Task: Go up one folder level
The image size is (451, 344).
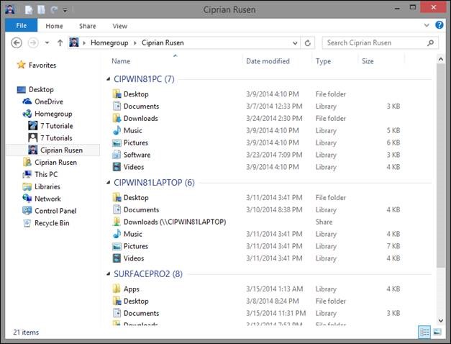Action: click(x=60, y=43)
